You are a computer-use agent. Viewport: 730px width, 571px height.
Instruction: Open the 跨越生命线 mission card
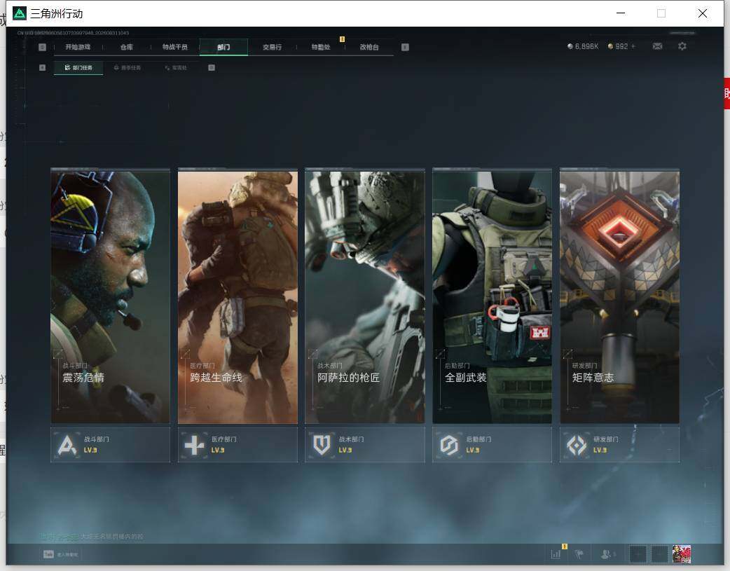point(237,296)
